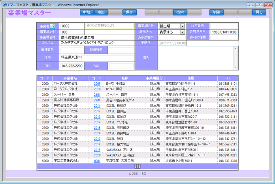Click the 名称 column header
This screenshot has height=184, width=275.
(125, 78)
